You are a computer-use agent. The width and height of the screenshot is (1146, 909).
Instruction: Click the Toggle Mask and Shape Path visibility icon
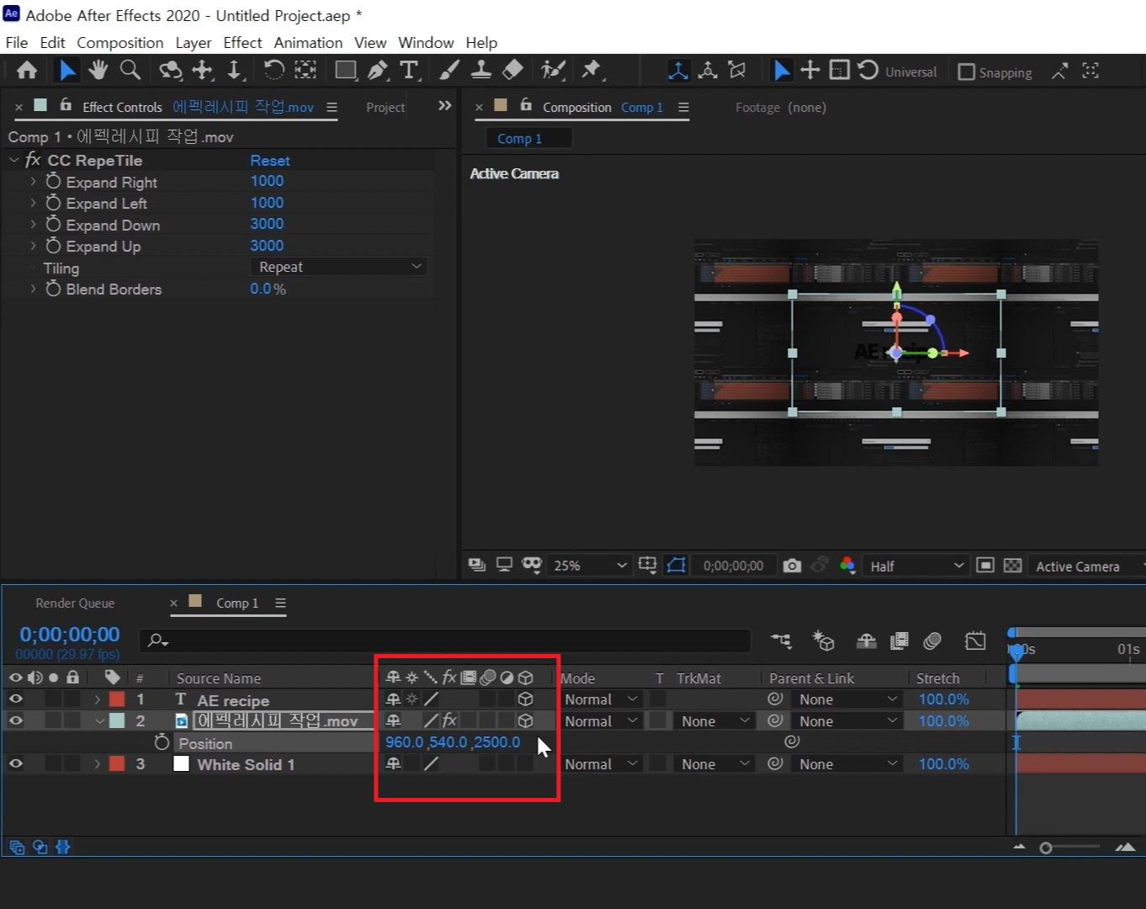(x=676, y=566)
